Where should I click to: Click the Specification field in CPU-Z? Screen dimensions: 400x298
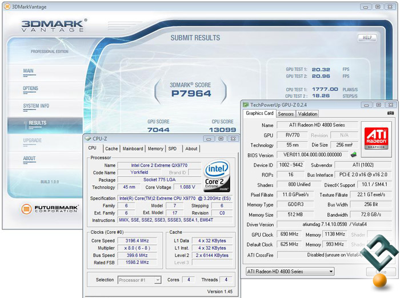pyautogui.click(x=175, y=198)
